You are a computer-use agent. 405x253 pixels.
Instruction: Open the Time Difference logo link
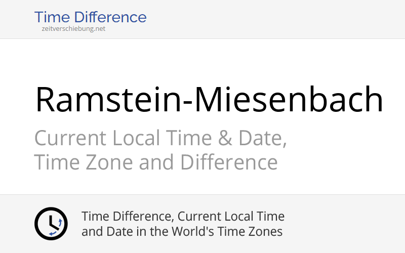(x=90, y=18)
